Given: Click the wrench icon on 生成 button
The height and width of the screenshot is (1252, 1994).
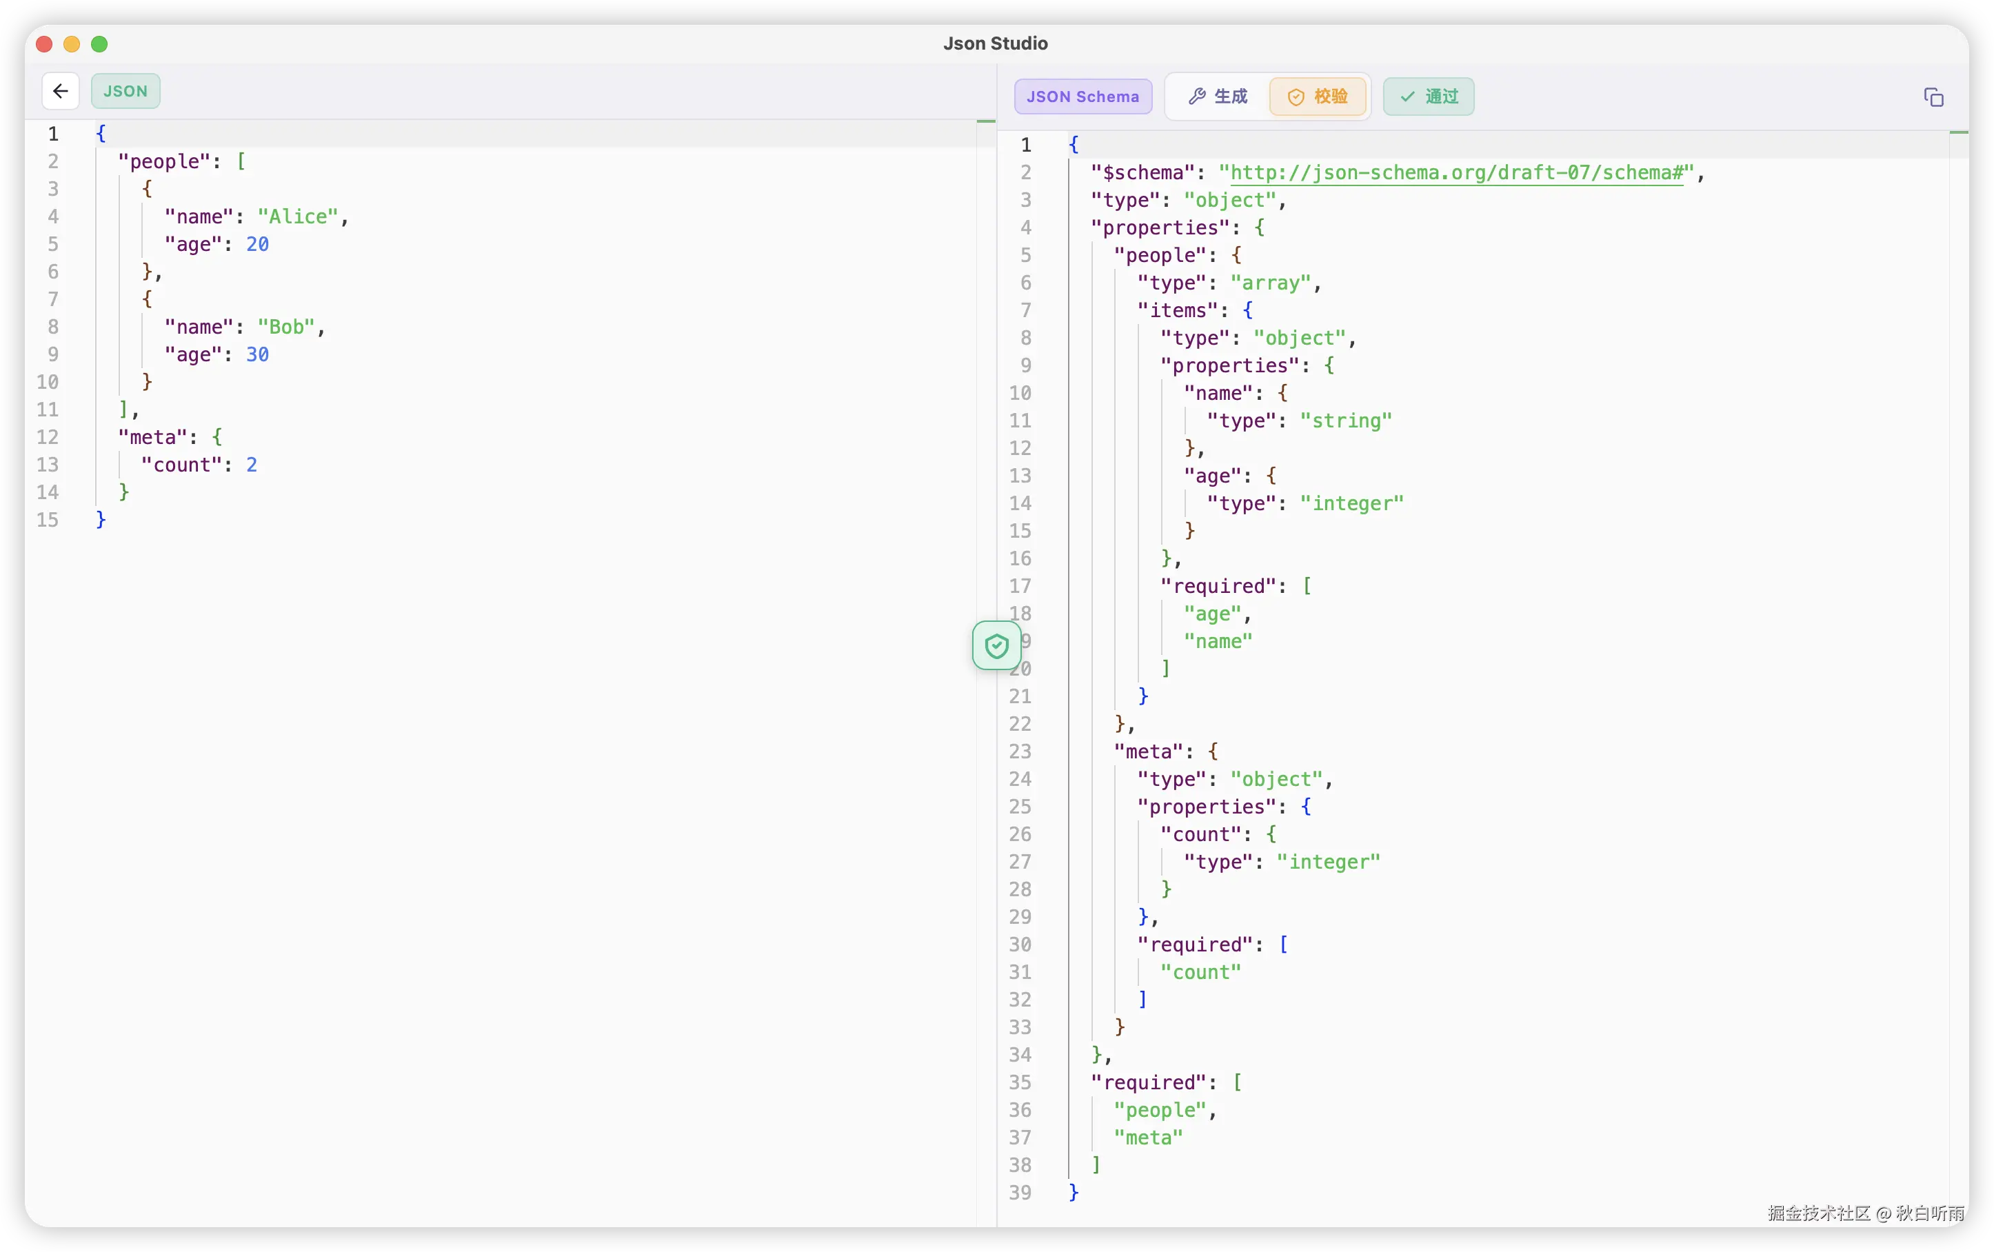Looking at the screenshot, I should click(1198, 96).
